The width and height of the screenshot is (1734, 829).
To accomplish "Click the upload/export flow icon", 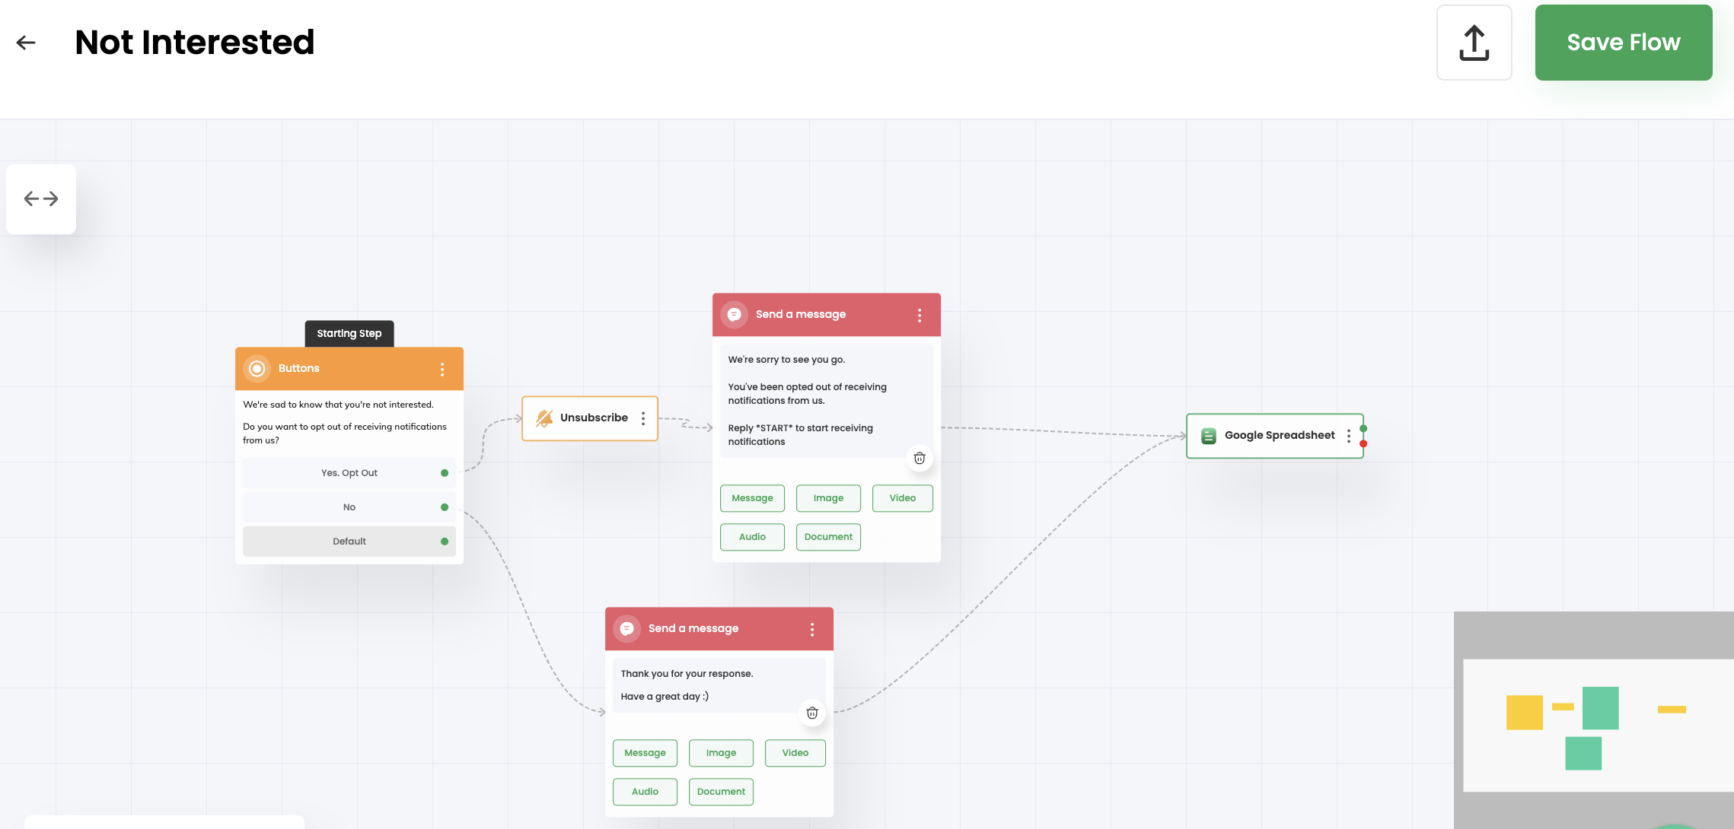I will (x=1474, y=43).
